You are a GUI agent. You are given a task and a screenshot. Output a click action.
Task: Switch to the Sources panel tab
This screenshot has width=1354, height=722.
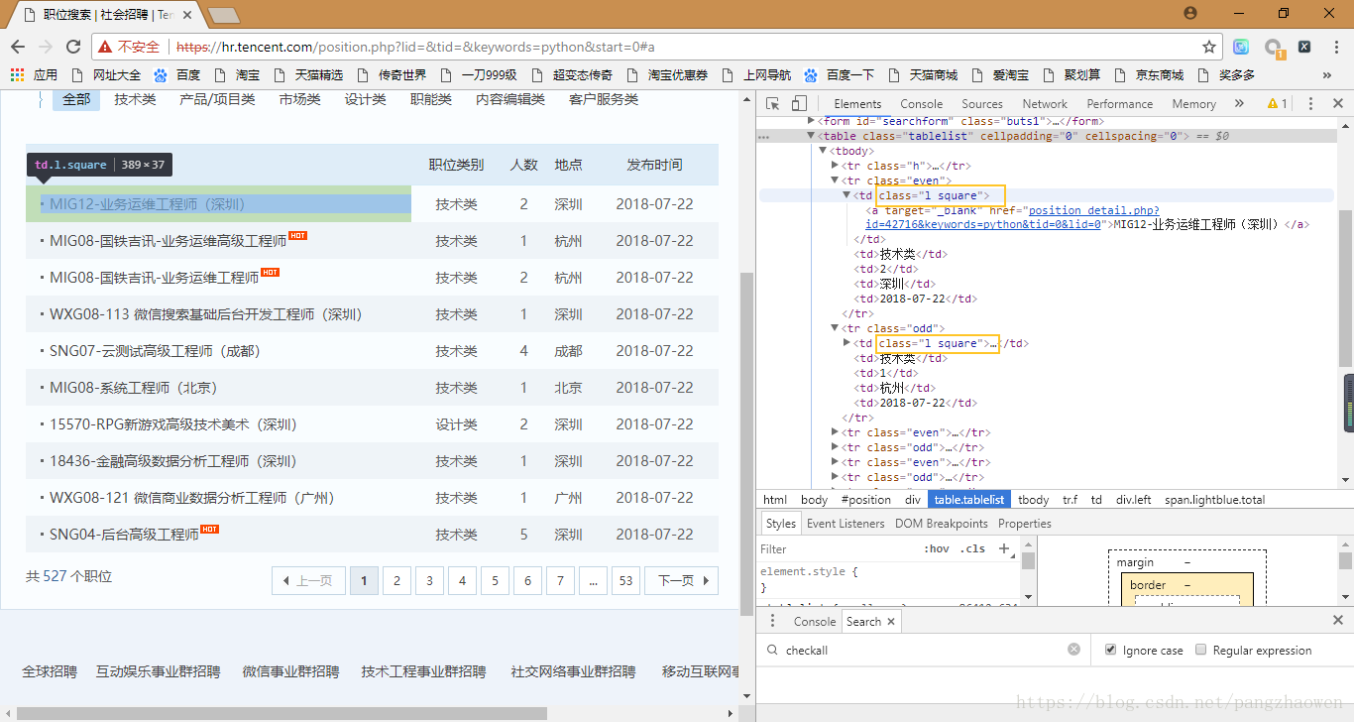click(982, 103)
